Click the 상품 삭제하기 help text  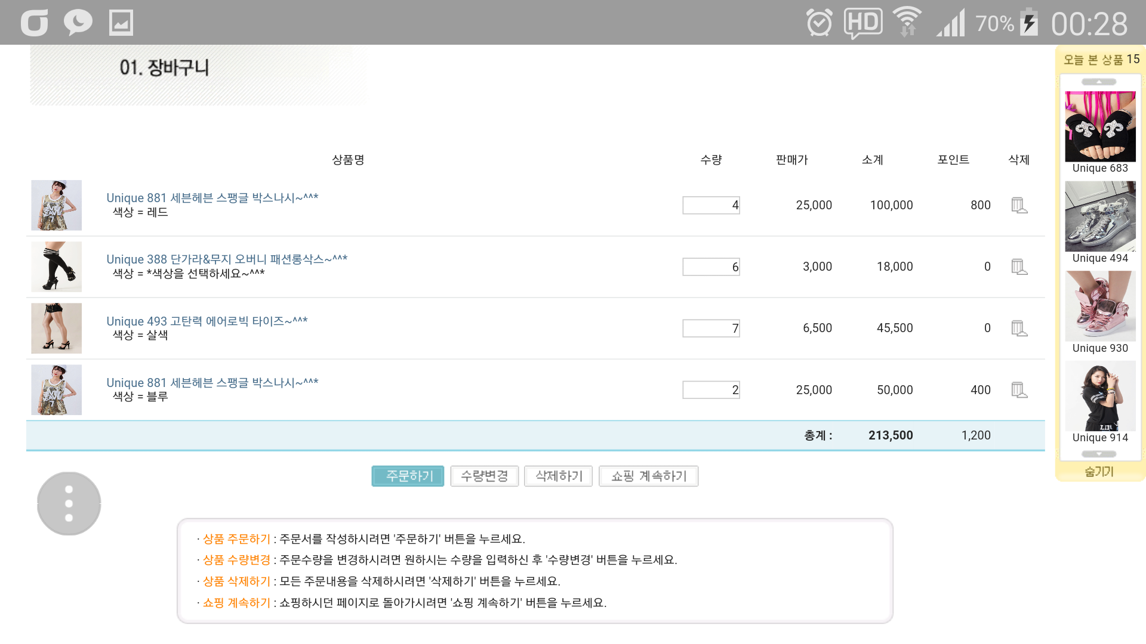(x=237, y=581)
